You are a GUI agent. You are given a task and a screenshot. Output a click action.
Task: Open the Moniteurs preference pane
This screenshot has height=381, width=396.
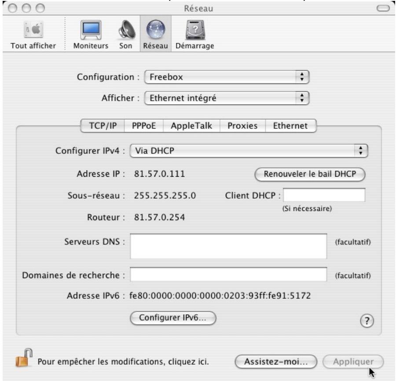91,35
